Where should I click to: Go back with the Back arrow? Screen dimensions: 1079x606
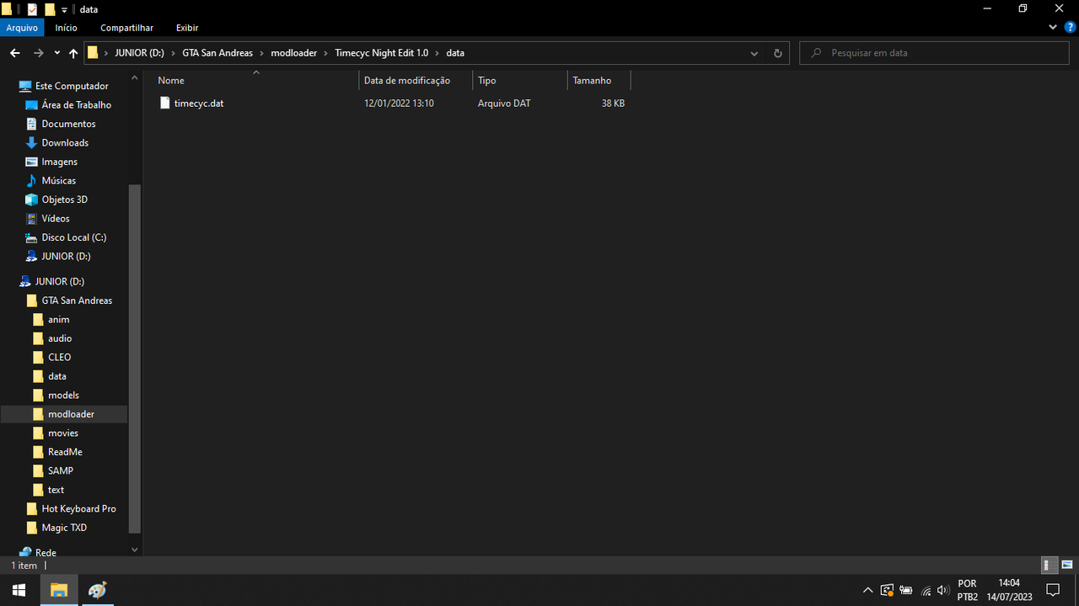[x=14, y=53]
